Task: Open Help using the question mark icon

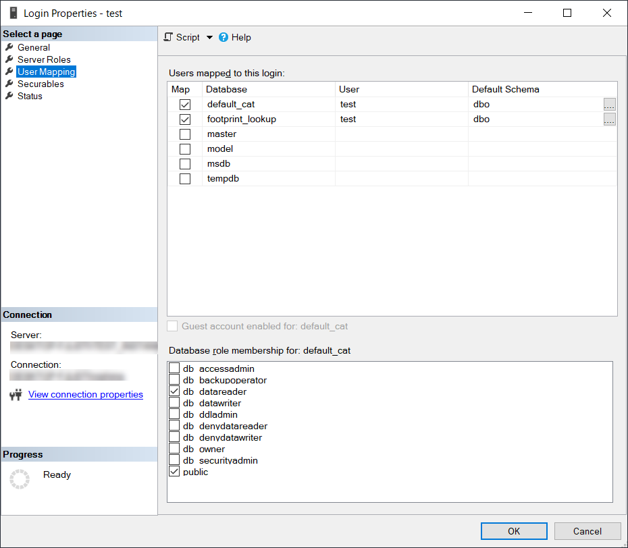Action: click(x=223, y=37)
